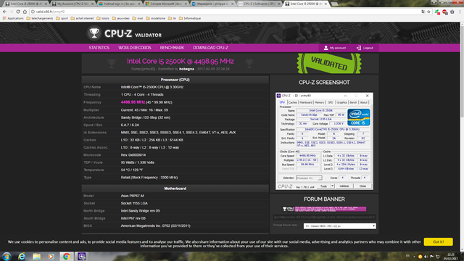Open the modelisme bookmark folder
The image size is (464, 261).
[155, 18]
